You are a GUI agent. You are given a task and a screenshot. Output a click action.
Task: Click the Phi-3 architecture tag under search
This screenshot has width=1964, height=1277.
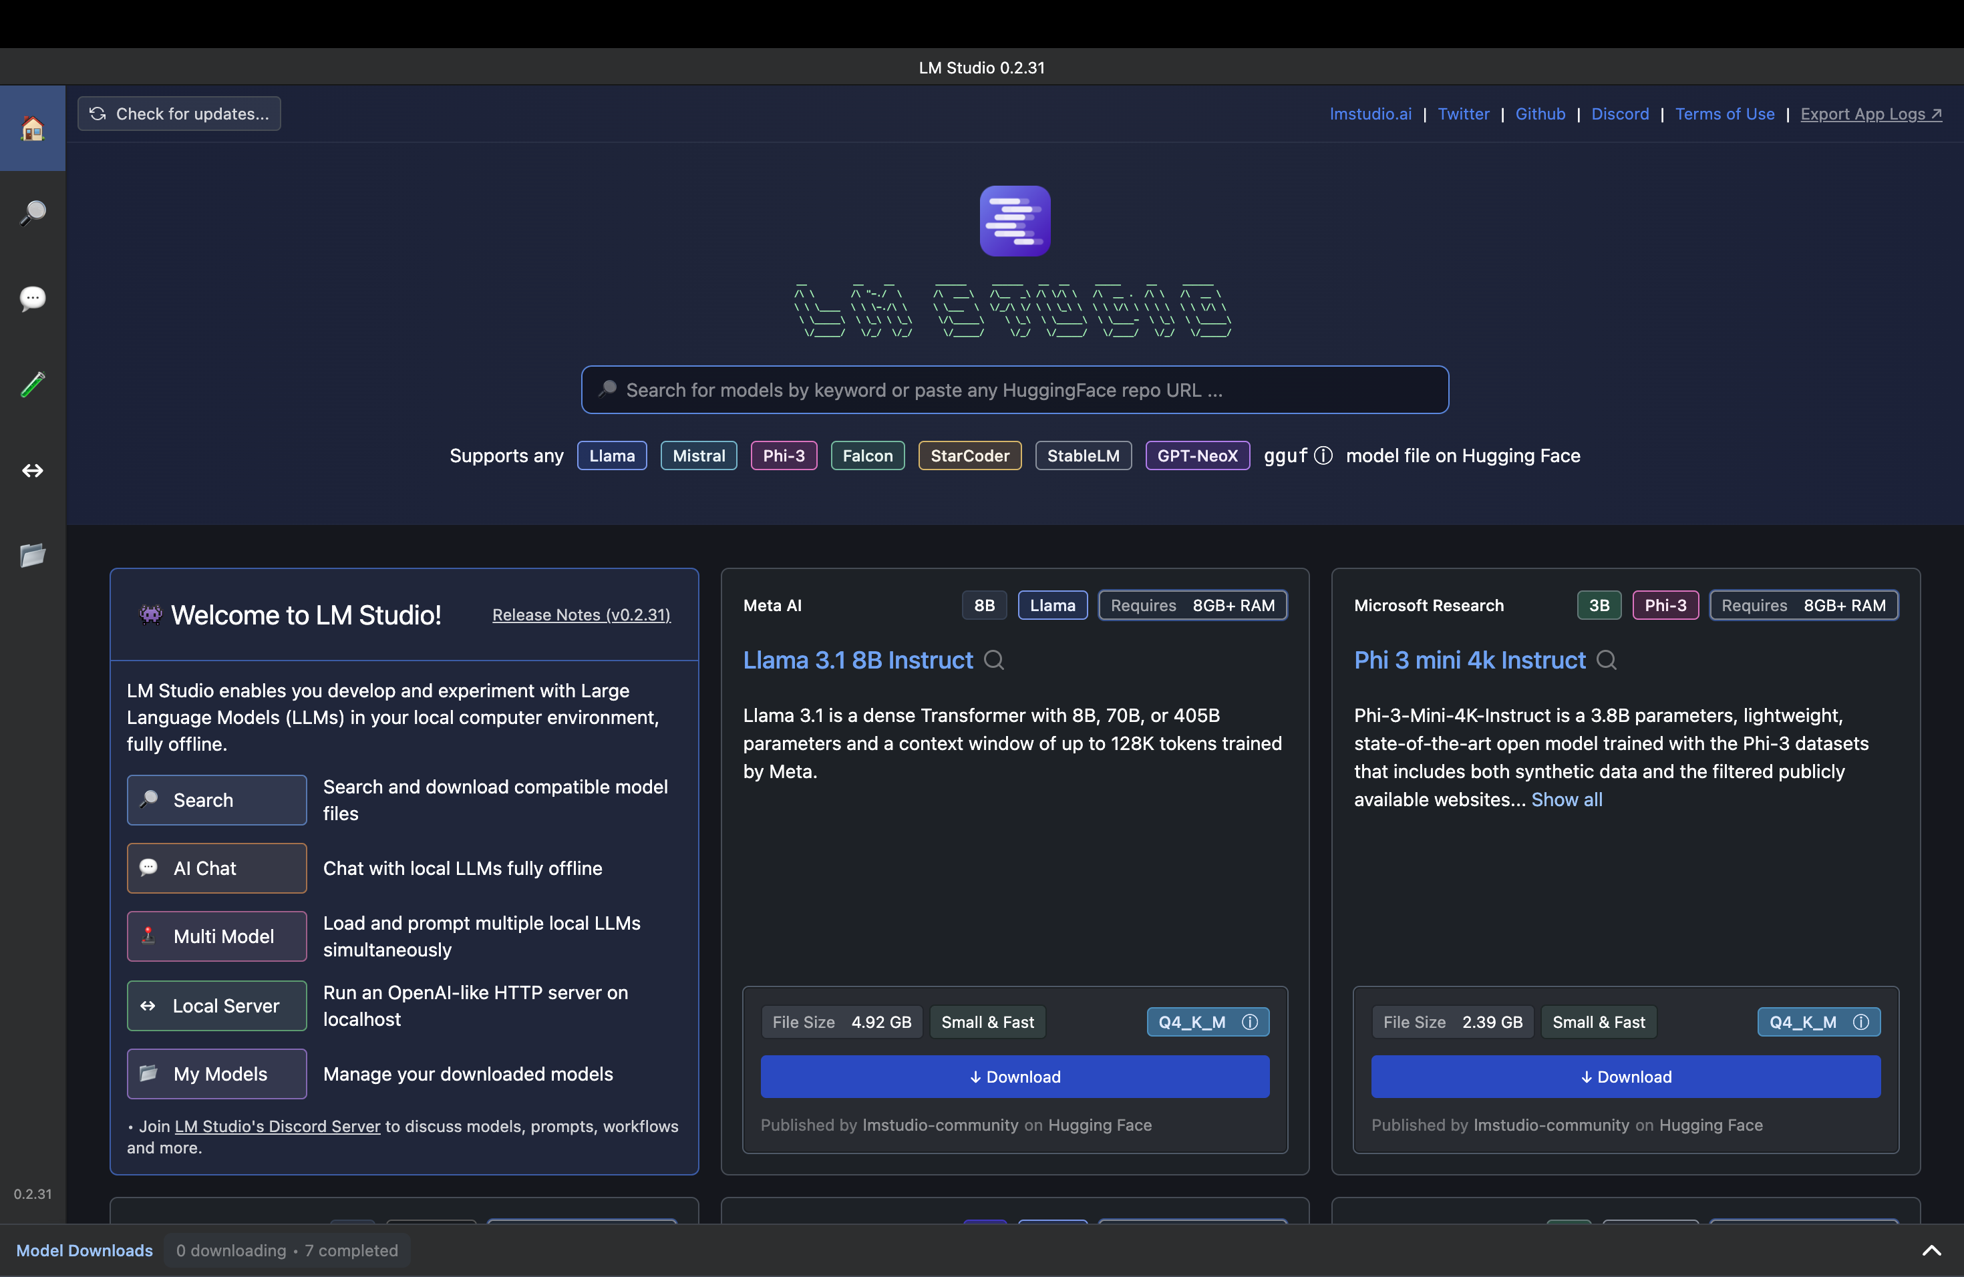pos(784,455)
